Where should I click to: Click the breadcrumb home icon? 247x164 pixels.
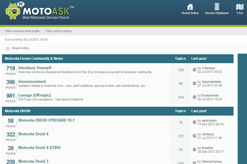(7, 48)
